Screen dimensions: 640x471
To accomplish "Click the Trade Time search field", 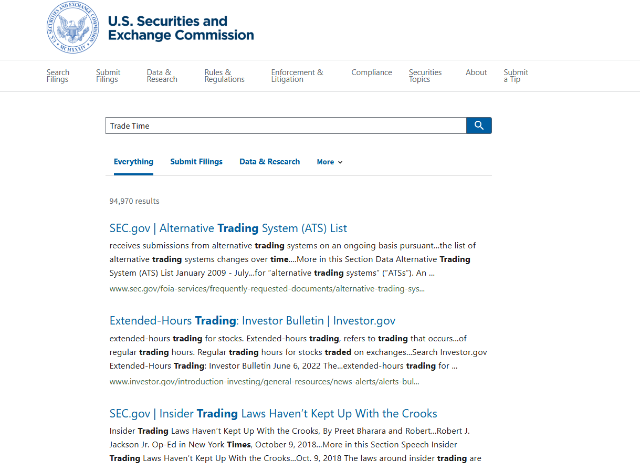I will 286,125.
